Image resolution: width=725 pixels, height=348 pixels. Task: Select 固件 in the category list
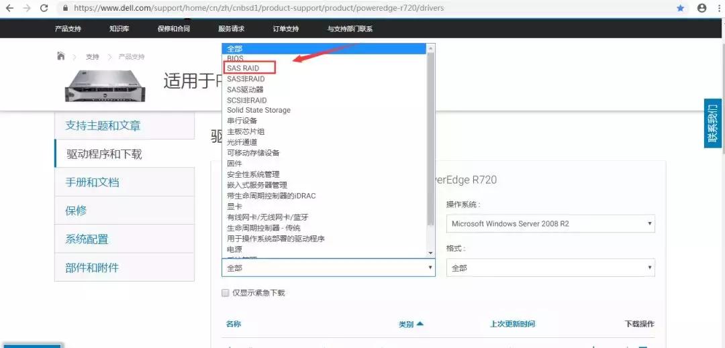tap(324, 164)
